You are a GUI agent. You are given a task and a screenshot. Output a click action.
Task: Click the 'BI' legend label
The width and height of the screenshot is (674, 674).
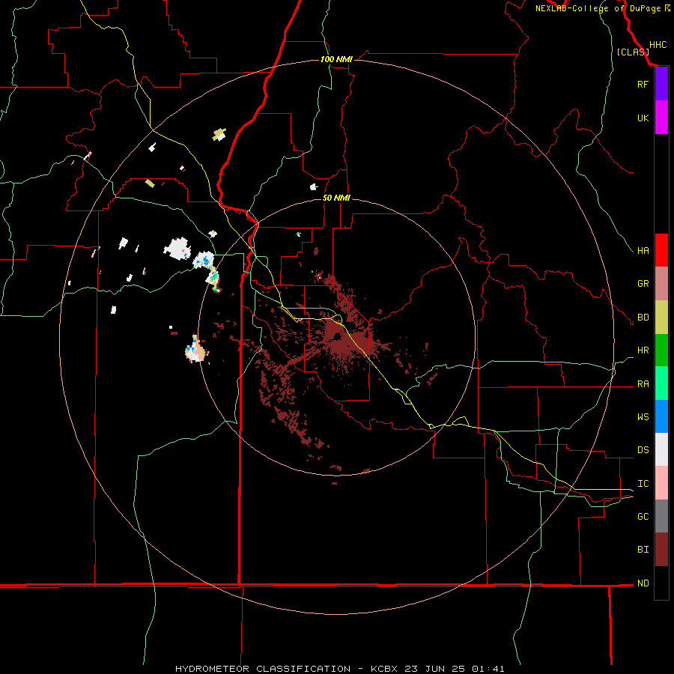643,550
